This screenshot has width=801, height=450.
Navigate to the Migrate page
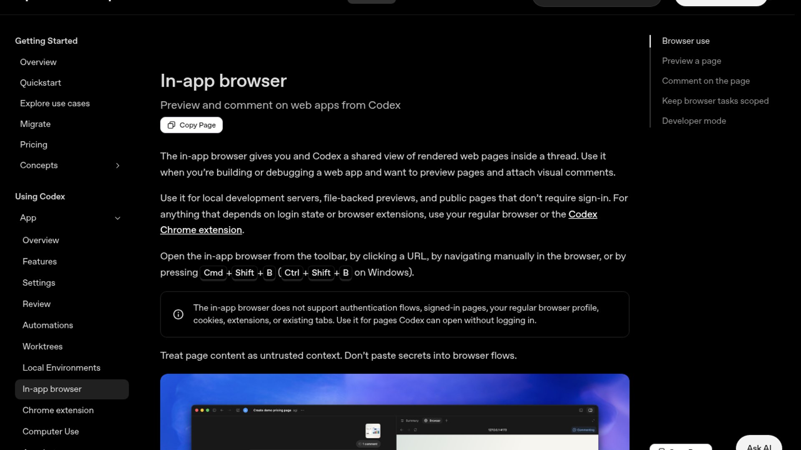35,124
